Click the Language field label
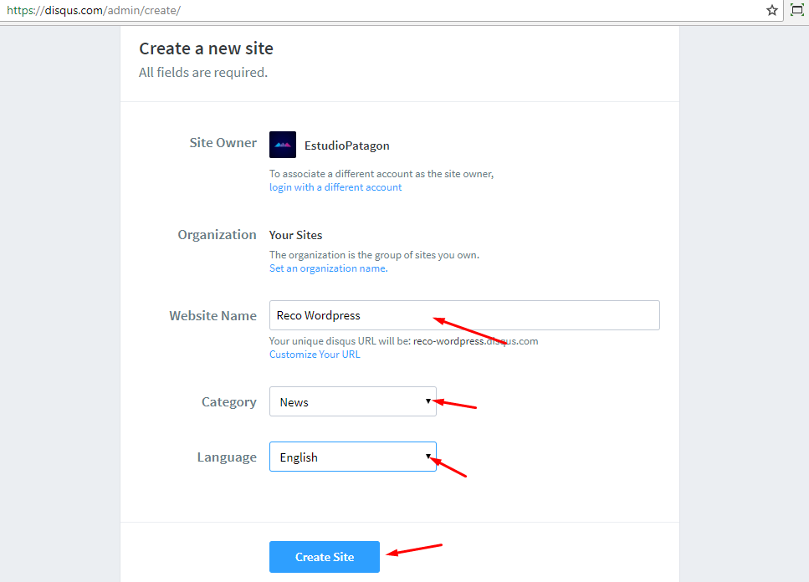809x582 pixels. (x=227, y=457)
